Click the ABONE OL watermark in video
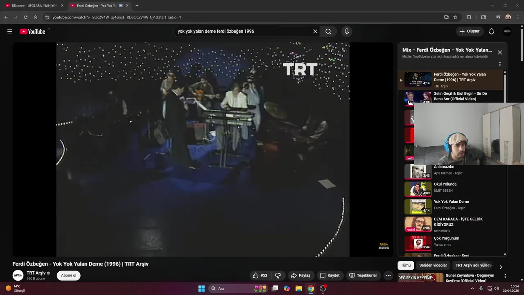The height and width of the screenshot is (295, 524). (384, 246)
